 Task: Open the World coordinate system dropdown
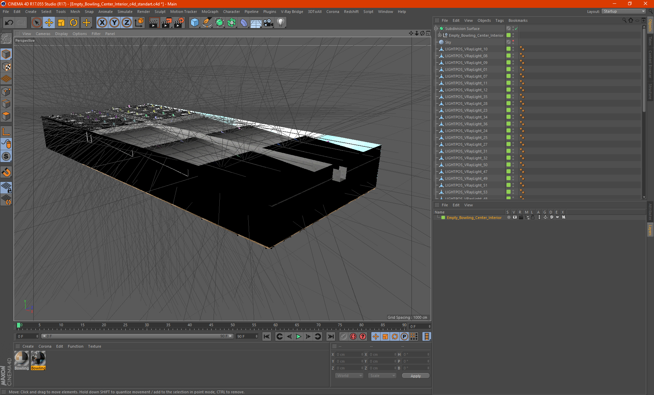pos(349,376)
